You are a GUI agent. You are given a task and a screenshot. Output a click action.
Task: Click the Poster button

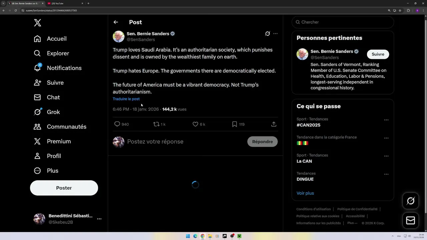pyautogui.click(x=64, y=188)
